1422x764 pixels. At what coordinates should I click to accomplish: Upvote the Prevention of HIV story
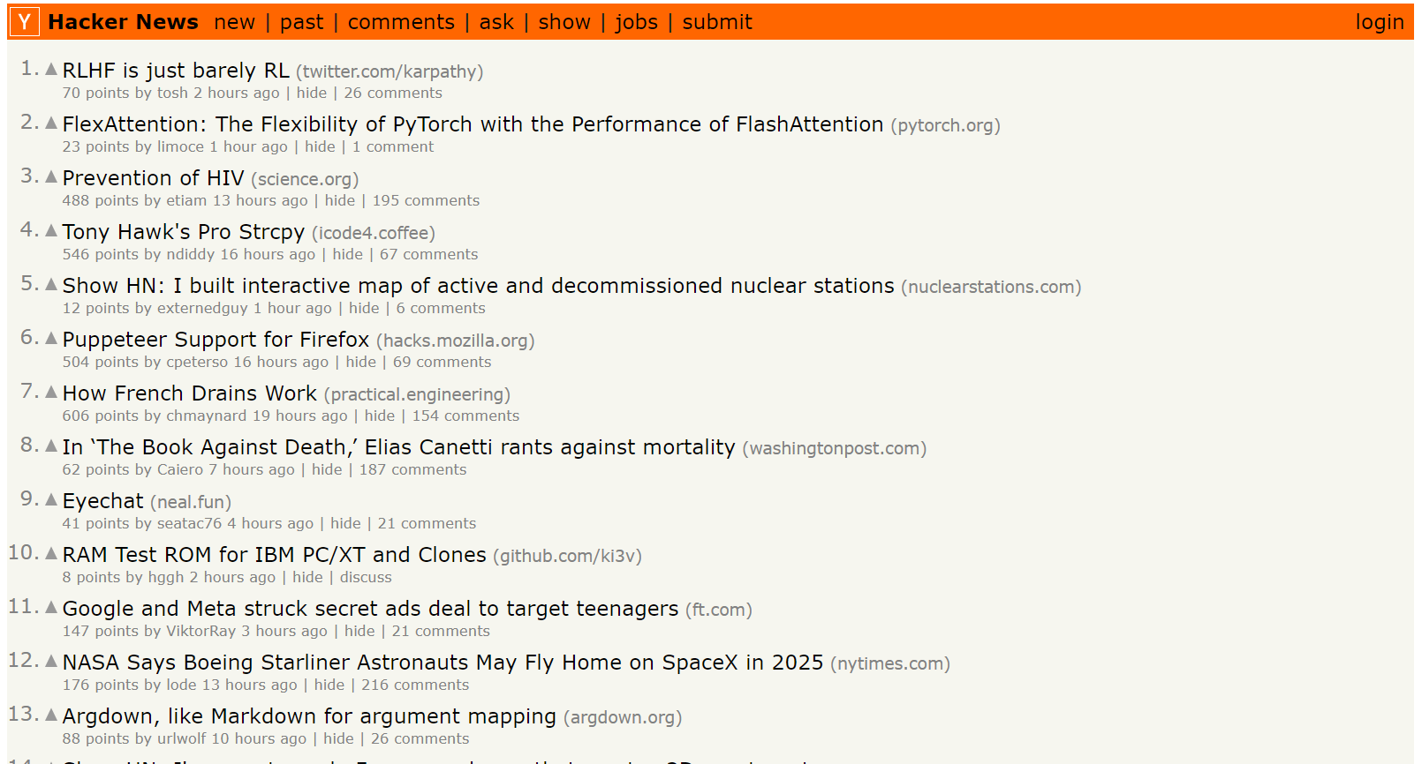[51, 176]
